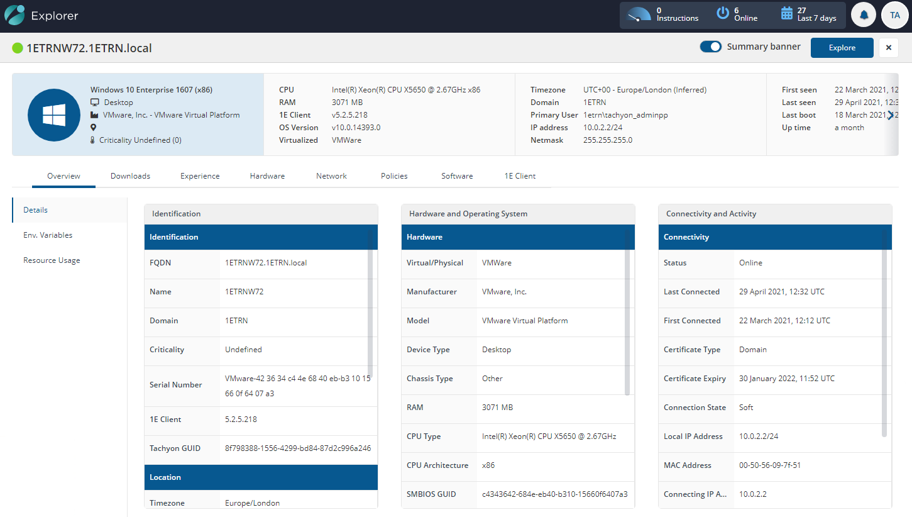The image size is (912, 517).
Task: Expand summary banner with right chevron
Action: click(890, 114)
